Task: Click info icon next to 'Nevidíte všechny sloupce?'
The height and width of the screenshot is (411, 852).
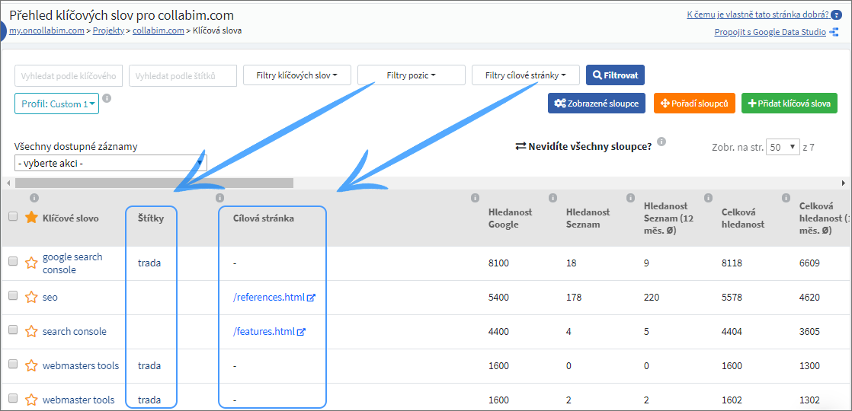Action: pyautogui.click(x=661, y=142)
